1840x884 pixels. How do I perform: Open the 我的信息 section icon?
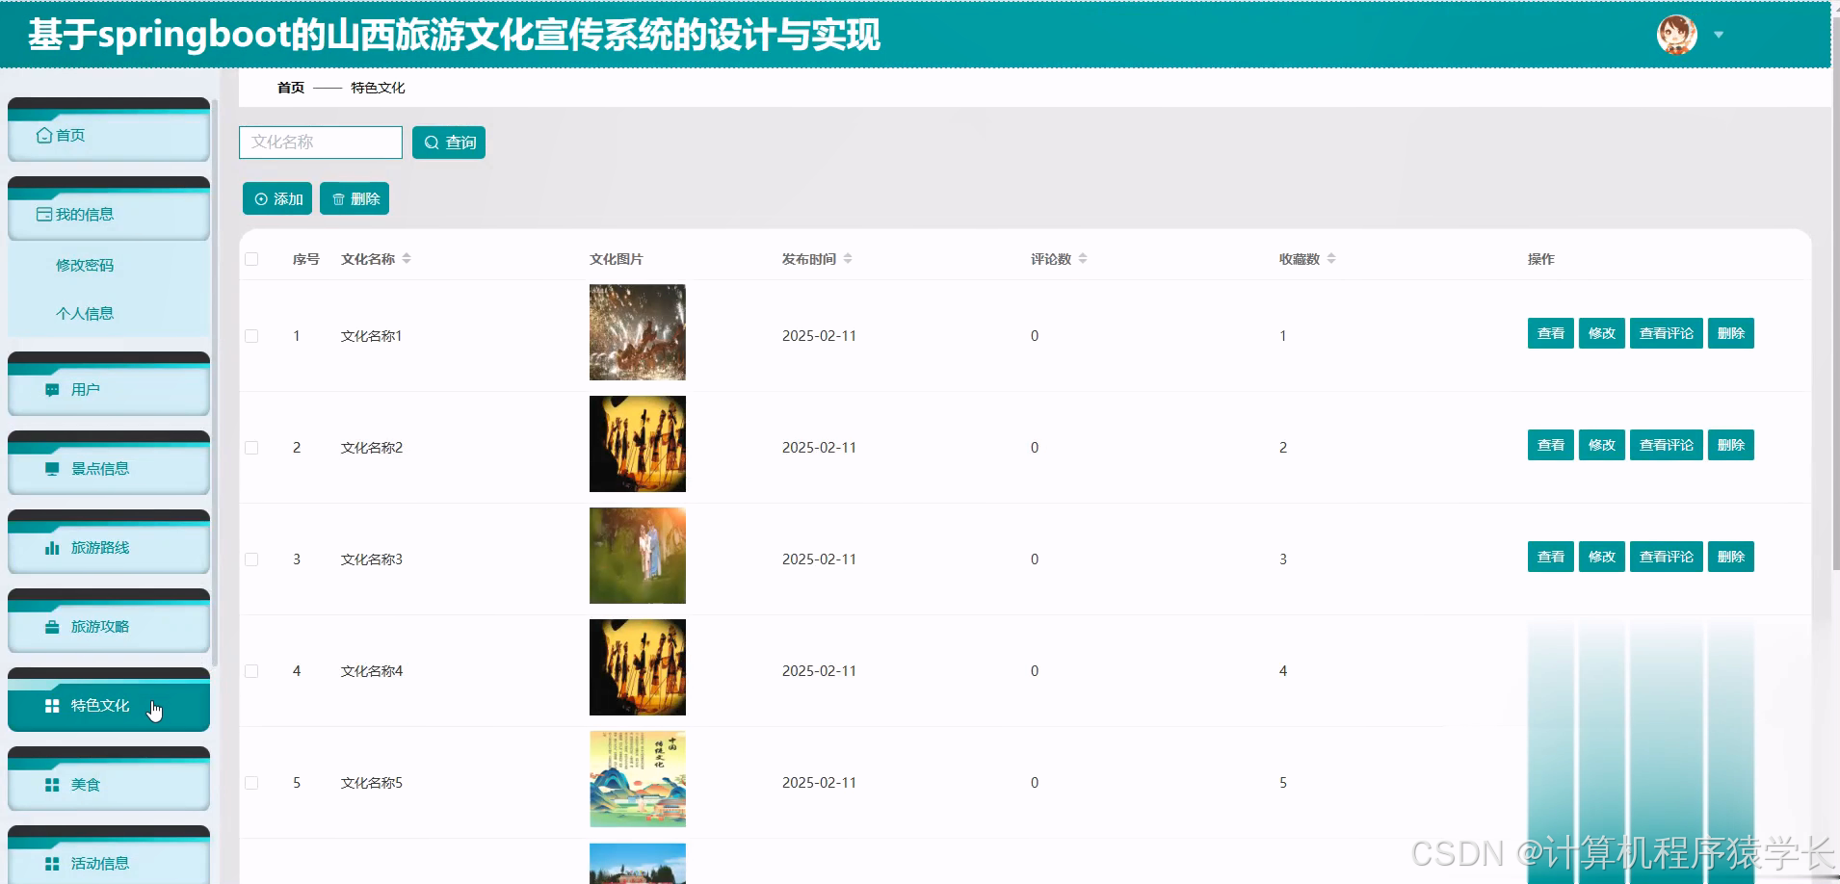[43, 214]
